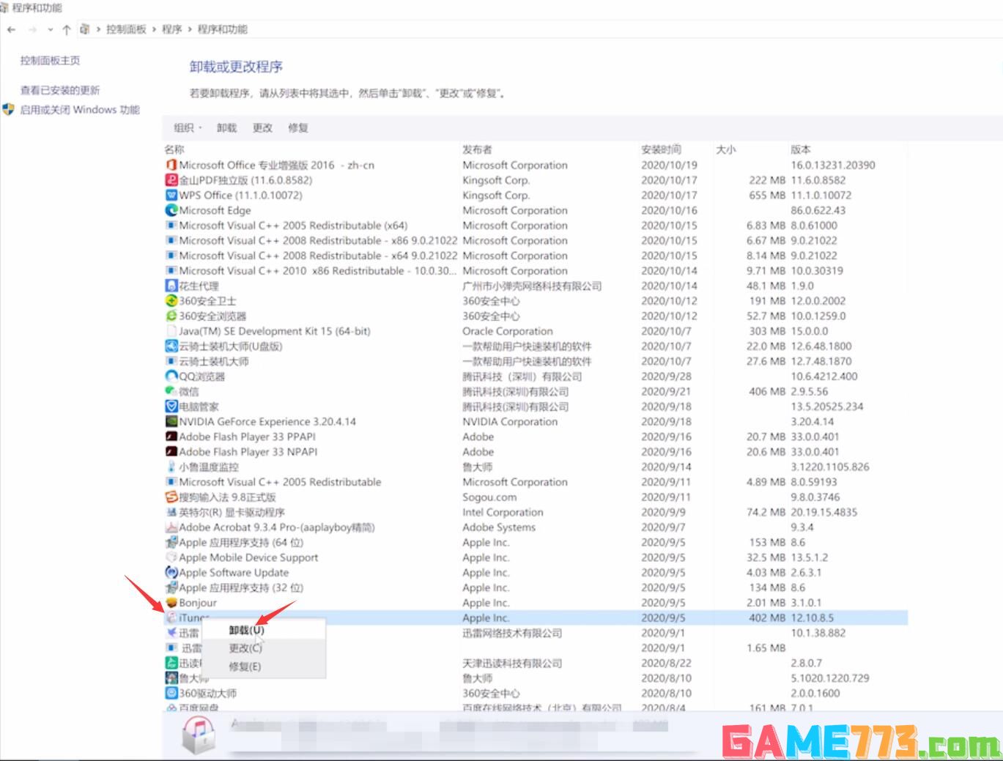Click the NVIDIA GeForce Experience icon

(171, 422)
